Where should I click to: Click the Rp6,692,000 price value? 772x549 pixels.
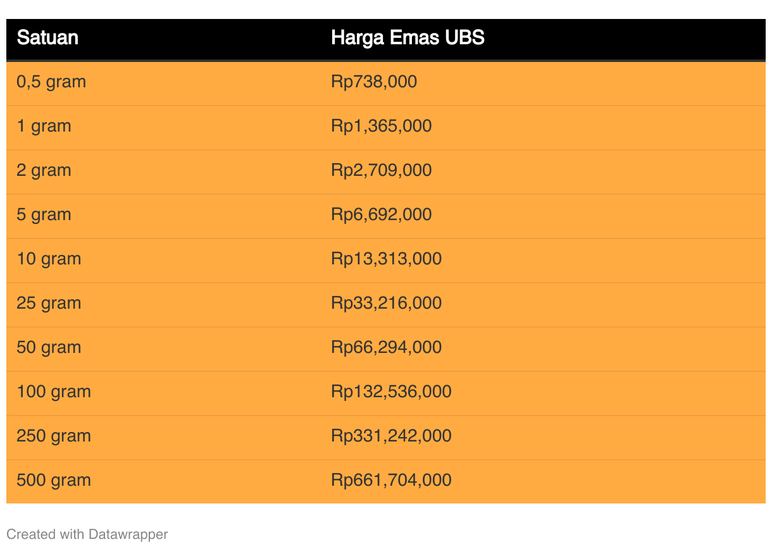(381, 215)
